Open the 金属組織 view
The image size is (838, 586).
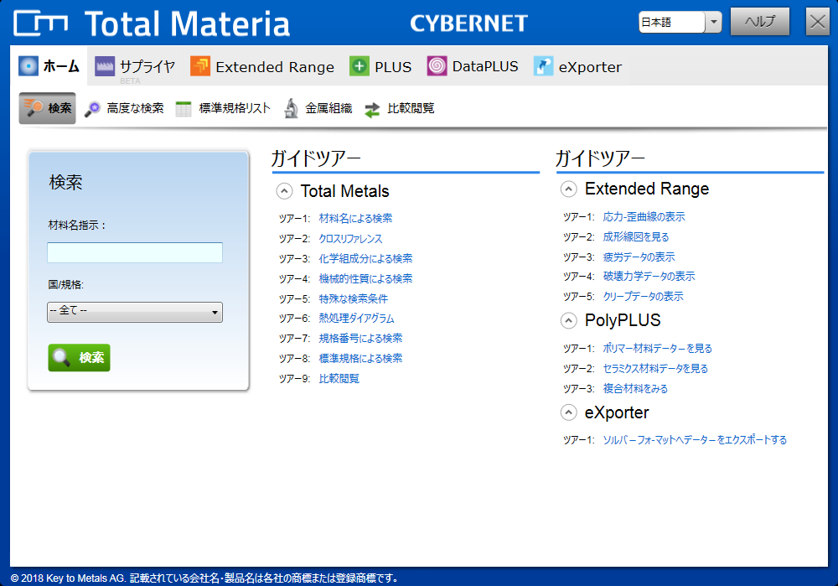coord(318,108)
